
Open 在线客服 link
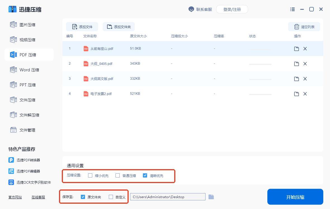38,197
